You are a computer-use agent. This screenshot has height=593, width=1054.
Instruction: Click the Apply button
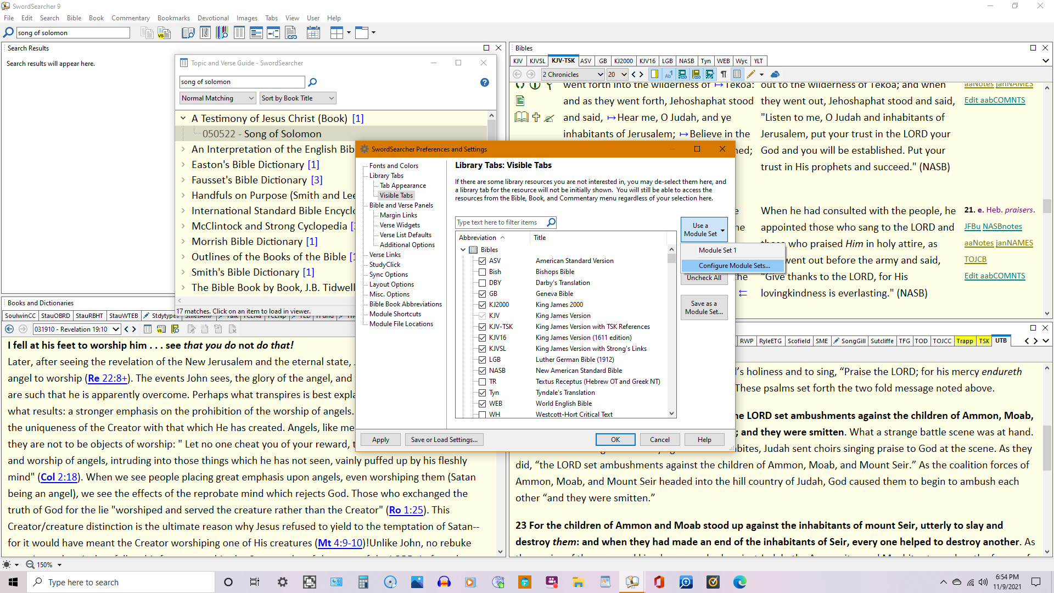point(380,440)
